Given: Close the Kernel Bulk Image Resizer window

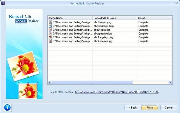Looking at the screenshot, I should pyautogui.click(x=177, y=3).
